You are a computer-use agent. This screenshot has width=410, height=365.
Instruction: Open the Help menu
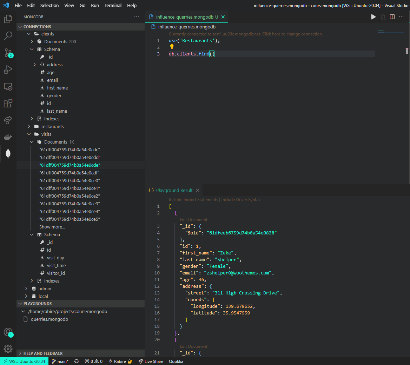click(132, 6)
